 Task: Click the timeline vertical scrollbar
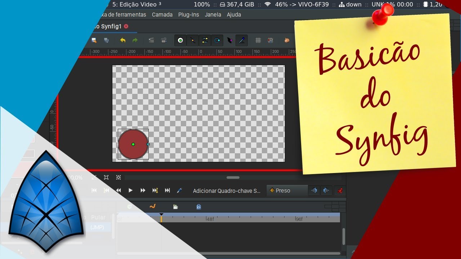click(x=344, y=236)
